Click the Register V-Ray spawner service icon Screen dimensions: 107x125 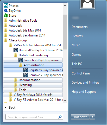[26, 70]
